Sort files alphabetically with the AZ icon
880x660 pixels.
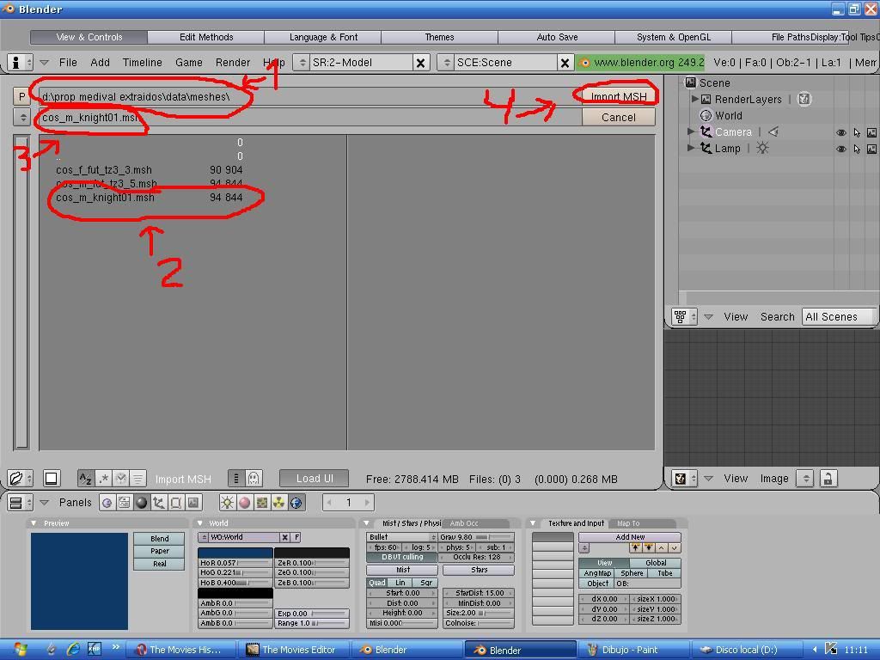tap(86, 479)
